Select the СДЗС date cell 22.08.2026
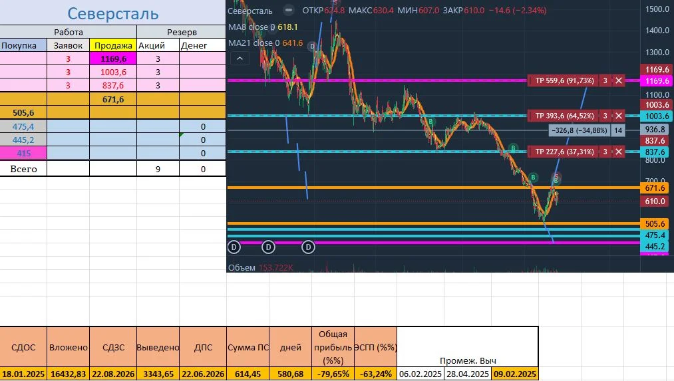 pyautogui.click(x=113, y=374)
